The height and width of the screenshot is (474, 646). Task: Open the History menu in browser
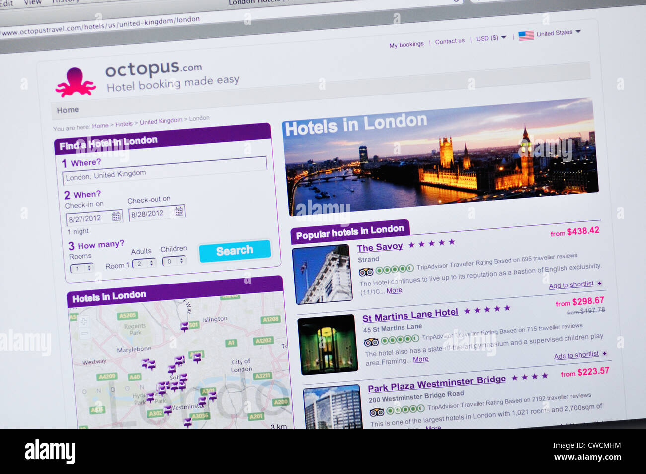tap(65, 1)
